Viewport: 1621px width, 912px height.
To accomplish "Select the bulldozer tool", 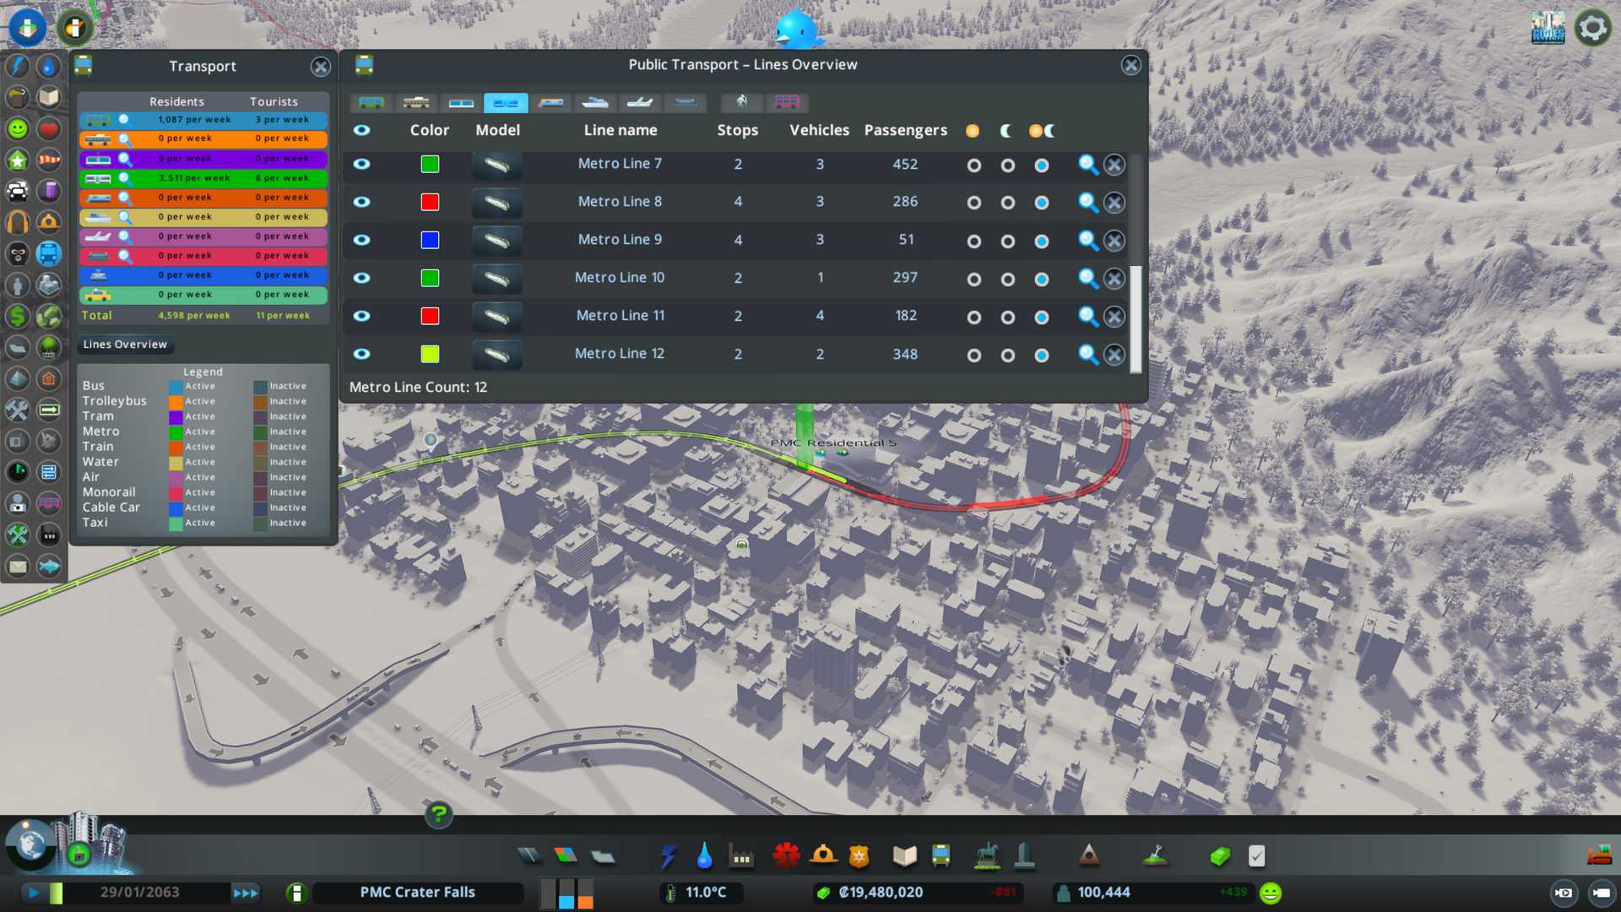I will [1599, 856].
